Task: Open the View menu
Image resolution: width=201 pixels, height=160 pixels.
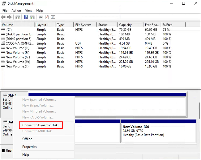Action: 29,11
